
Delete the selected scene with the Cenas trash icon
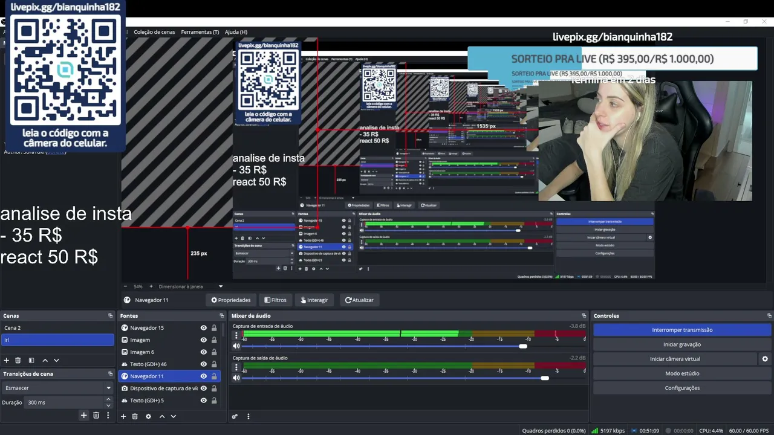pos(18,360)
